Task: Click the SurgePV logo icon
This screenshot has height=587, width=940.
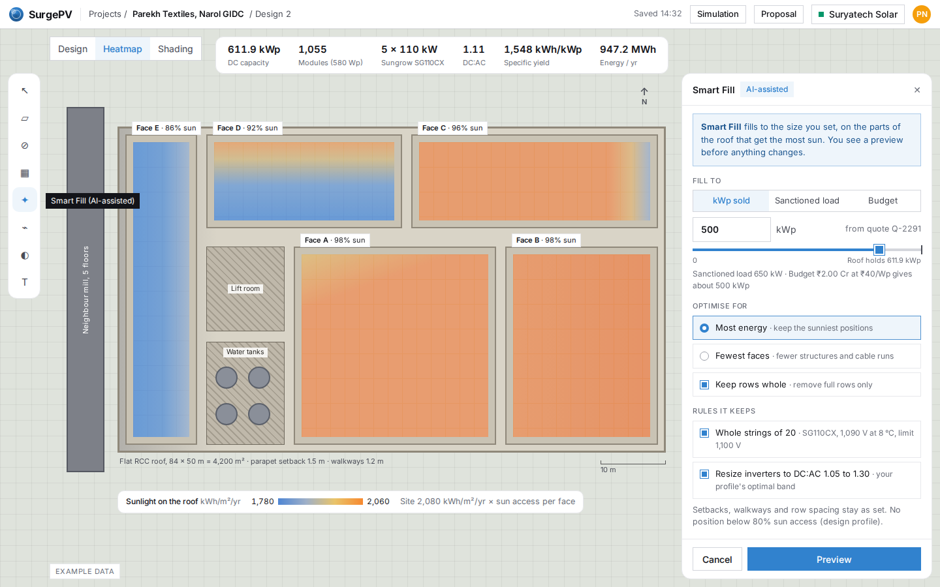Action: coord(16,14)
